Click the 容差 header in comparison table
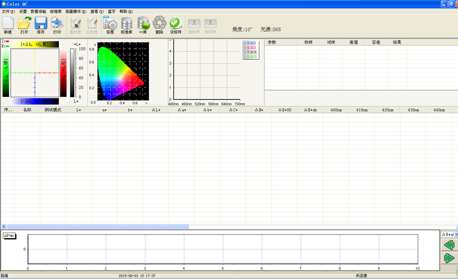This screenshot has width=458, height=279. [376, 42]
